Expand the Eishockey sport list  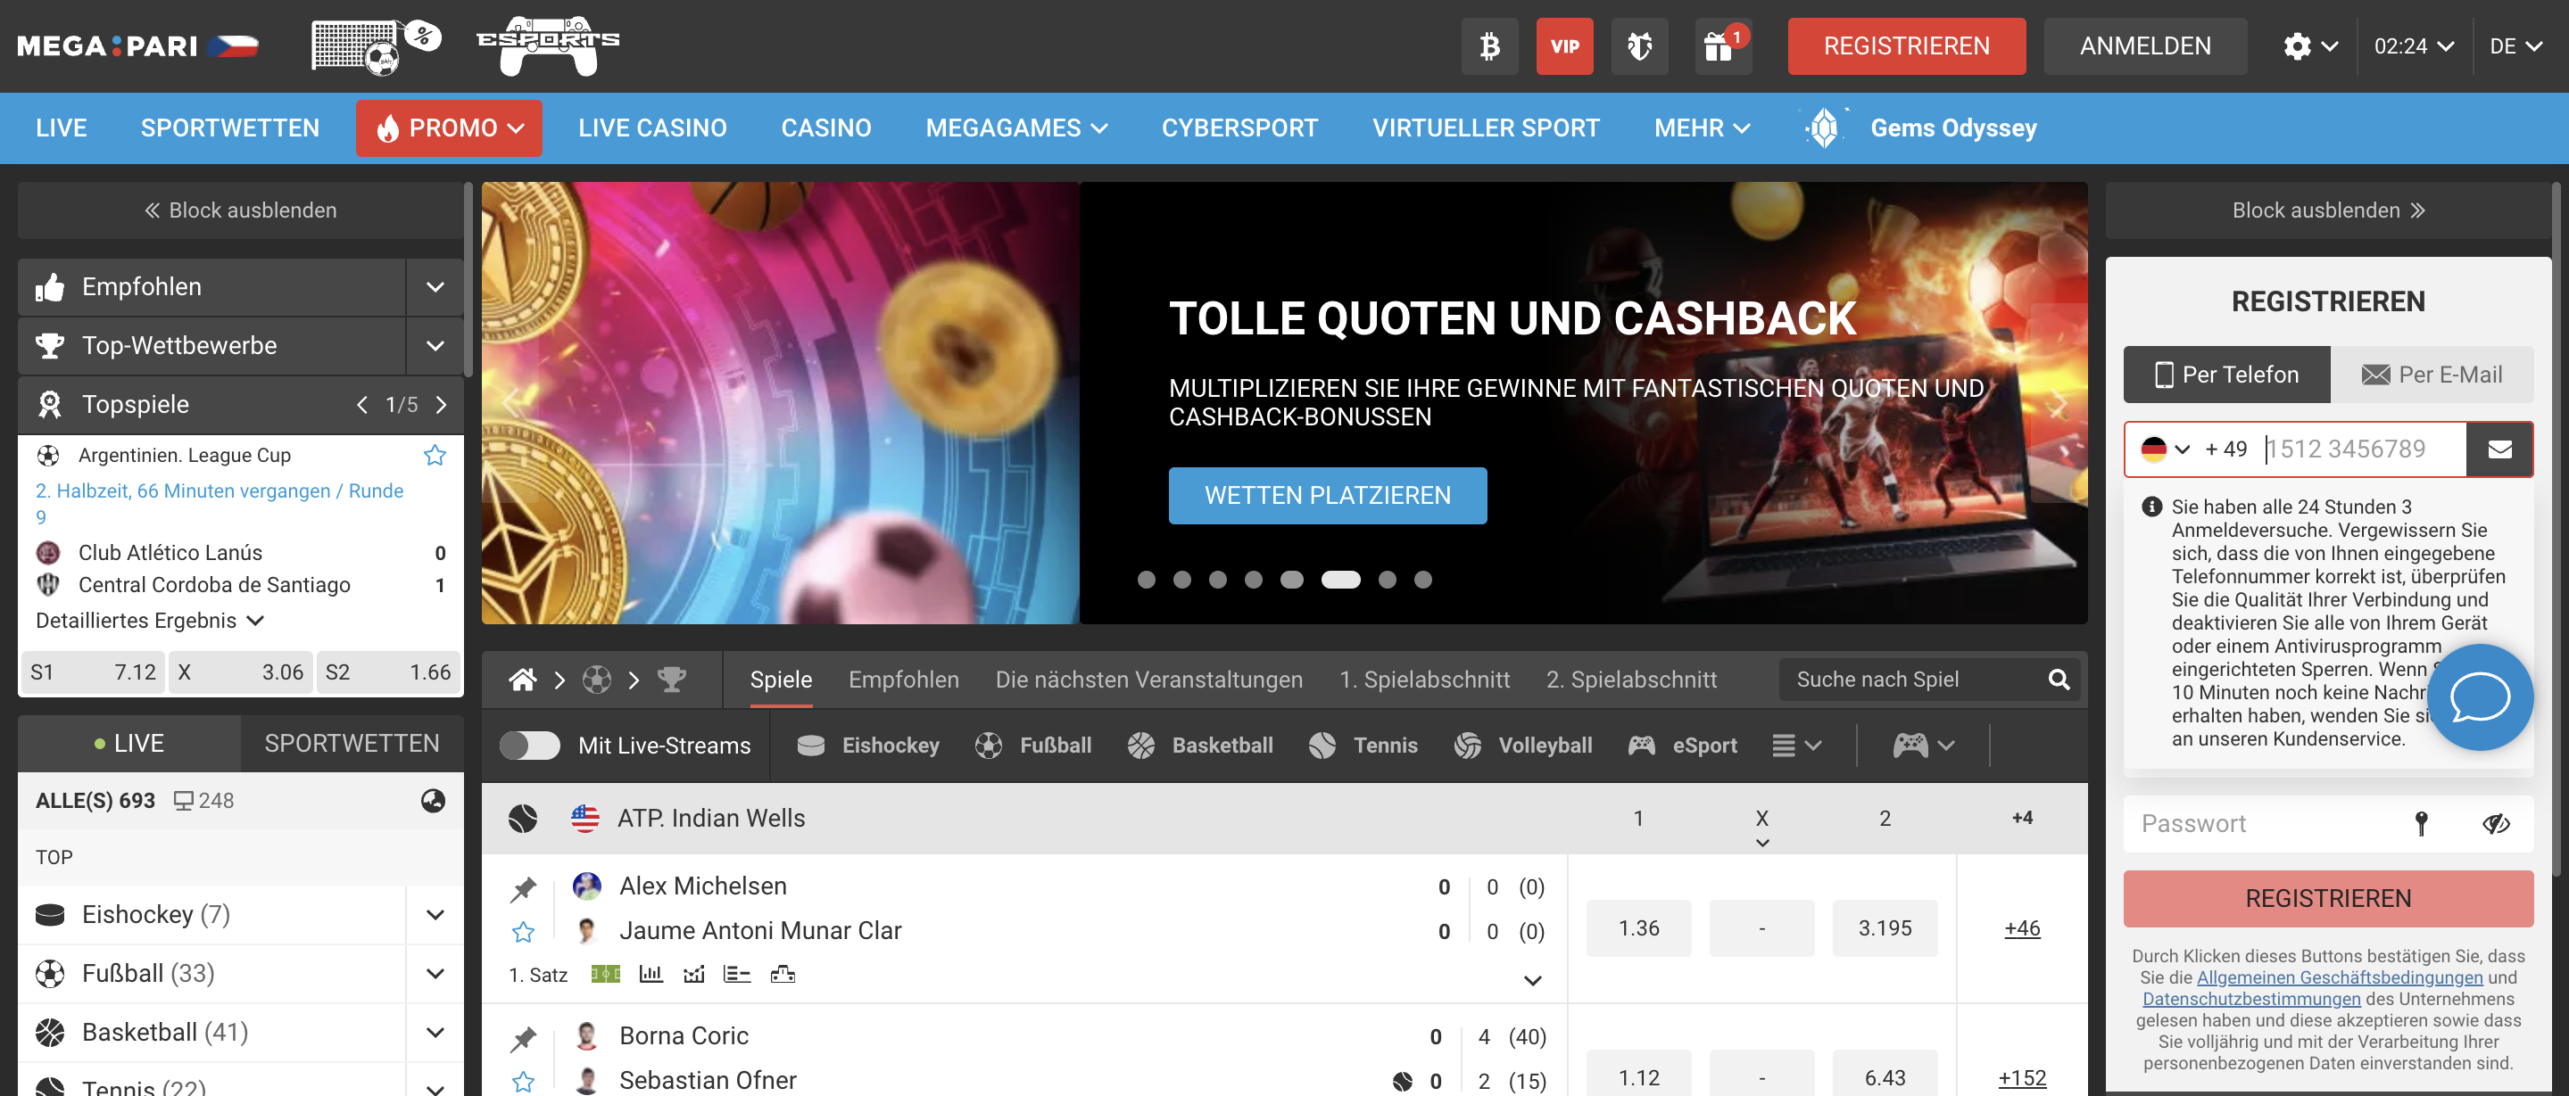(435, 915)
